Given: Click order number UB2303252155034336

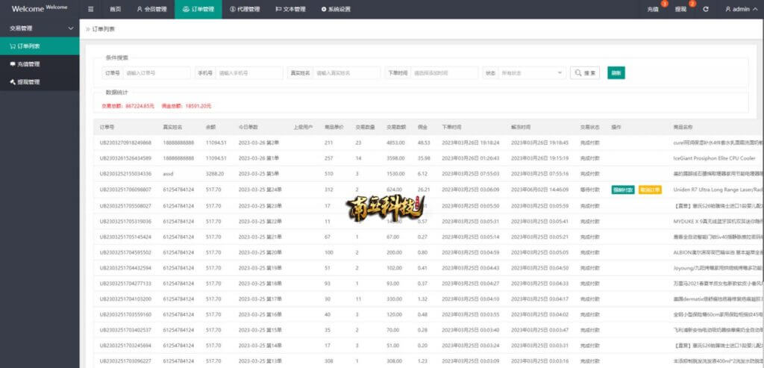Looking at the screenshot, I should tap(125, 174).
